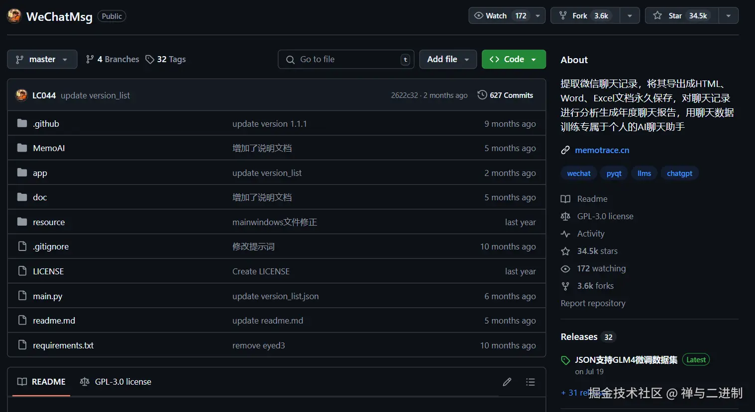Open 'update version_list.json' commit message

[275, 296]
